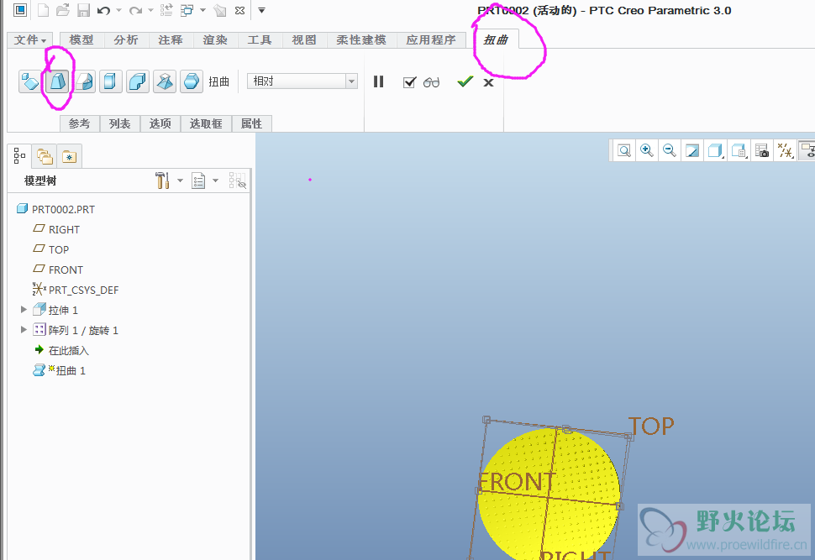The height and width of the screenshot is (560, 815).
Task: Switch to the Favorites navigator tab
Action: [x=69, y=156]
